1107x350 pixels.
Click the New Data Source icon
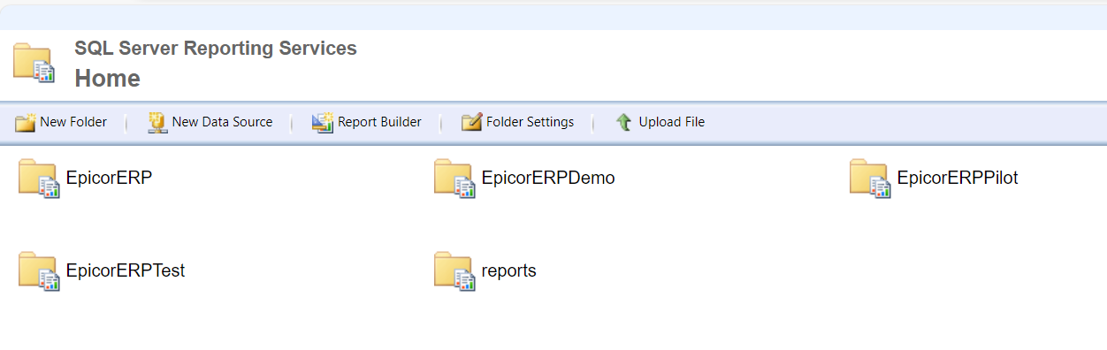coord(157,122)
